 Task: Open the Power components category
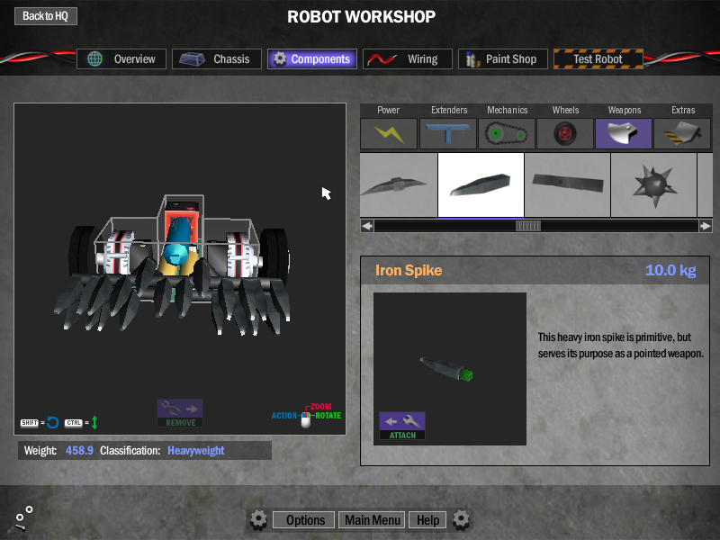pos(389,133)
